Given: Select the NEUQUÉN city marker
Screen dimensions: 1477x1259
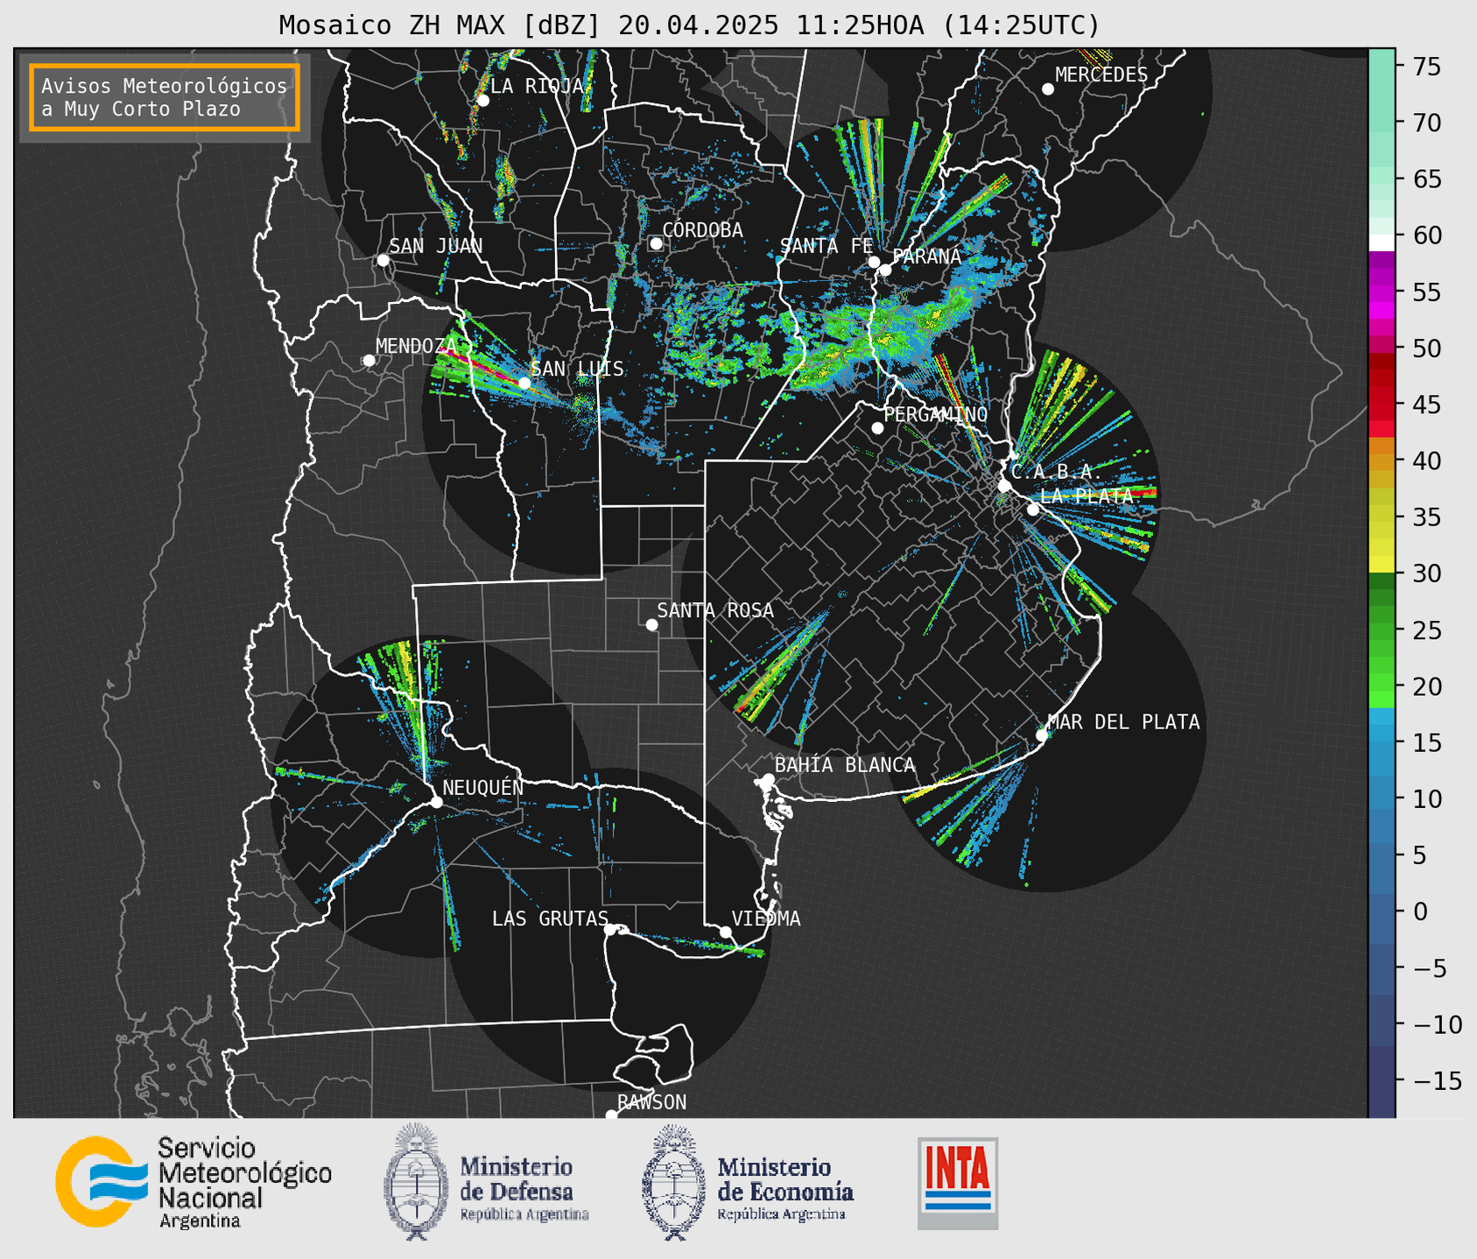Looking at the screenshot, I should [x=437, y=802].
